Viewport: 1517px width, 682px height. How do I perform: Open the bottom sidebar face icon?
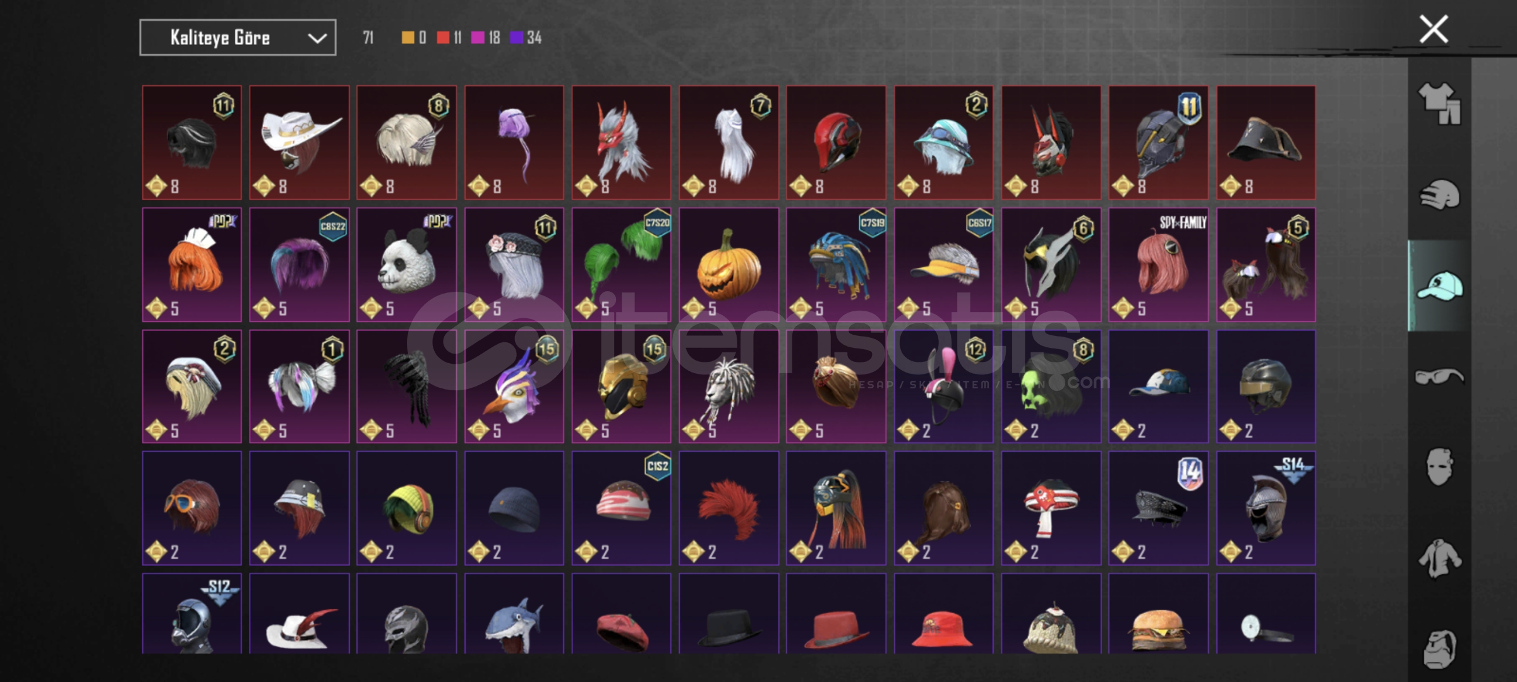(x=1439, y=649)
